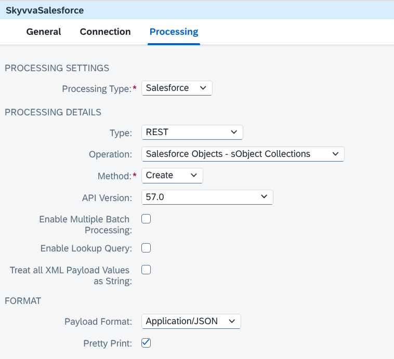The height and width of the screenshot is (359, 394).
Task: Tick the Enable Lookup Query checkbox
Action: tap(146, 248)
